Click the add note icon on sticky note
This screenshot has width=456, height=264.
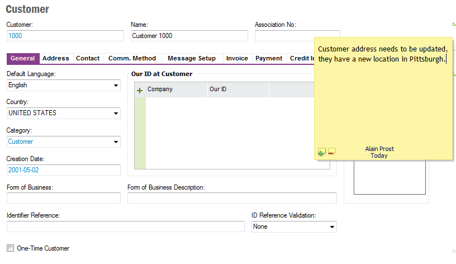pos(321,152)
